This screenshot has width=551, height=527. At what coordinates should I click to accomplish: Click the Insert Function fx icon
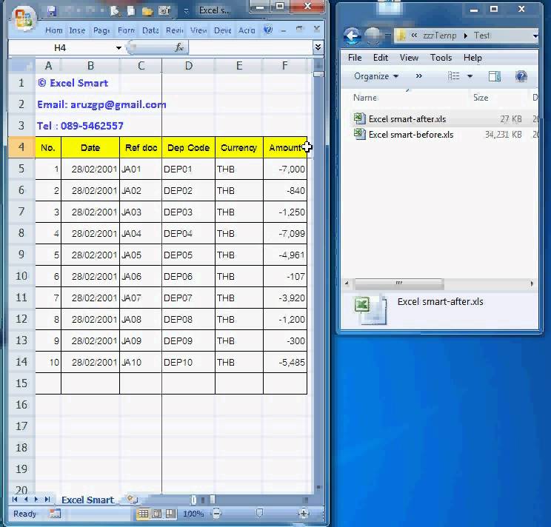pos(179,47)
